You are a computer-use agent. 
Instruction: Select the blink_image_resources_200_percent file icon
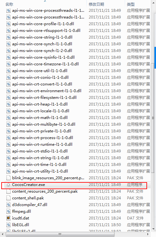coord(8,178)
